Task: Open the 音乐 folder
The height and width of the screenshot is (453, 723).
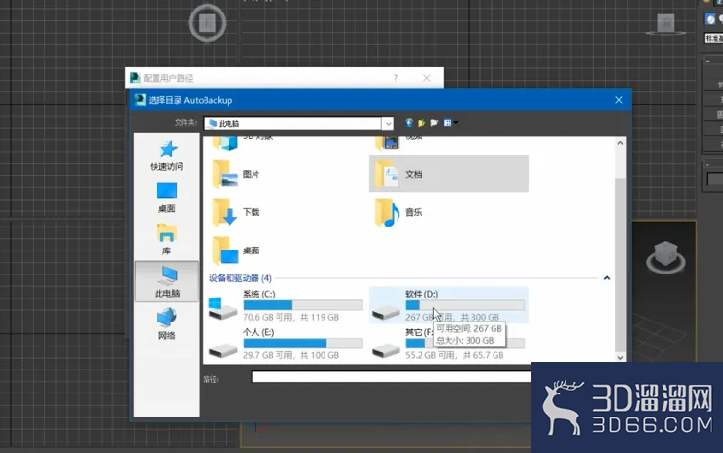Action: 398,212
